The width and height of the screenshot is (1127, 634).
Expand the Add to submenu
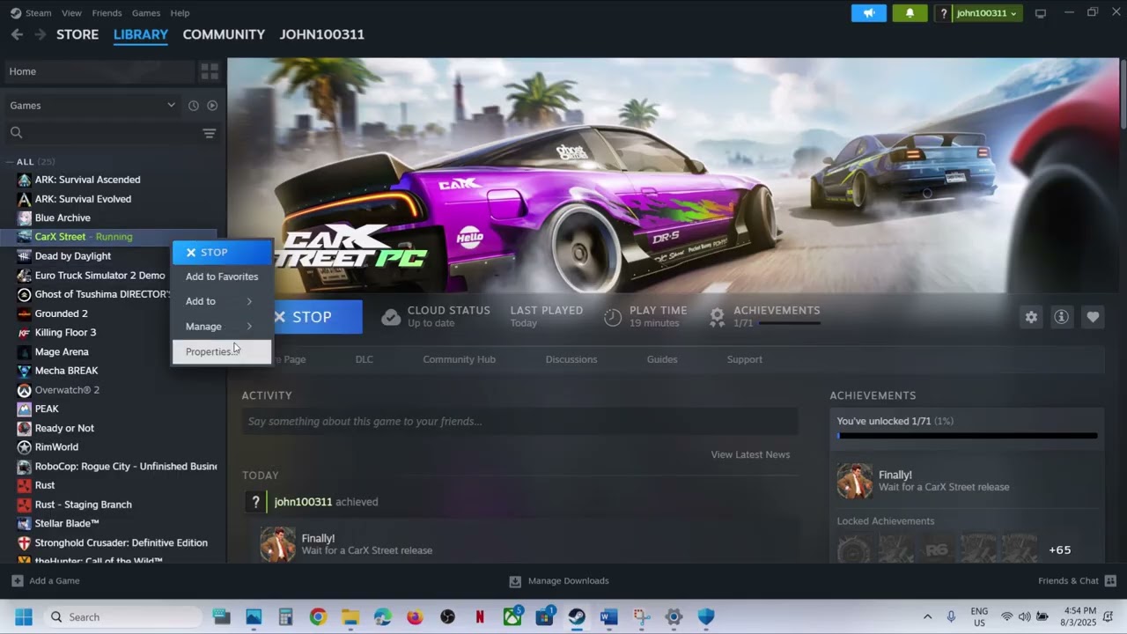[x=222, y=301]
